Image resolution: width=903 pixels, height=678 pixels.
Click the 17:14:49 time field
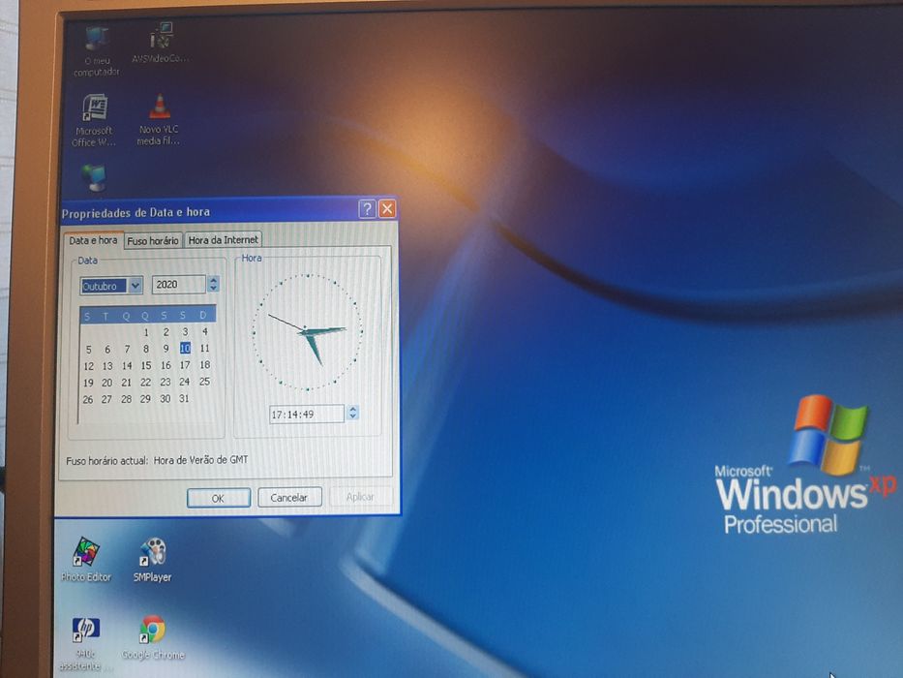pos(307,414)
